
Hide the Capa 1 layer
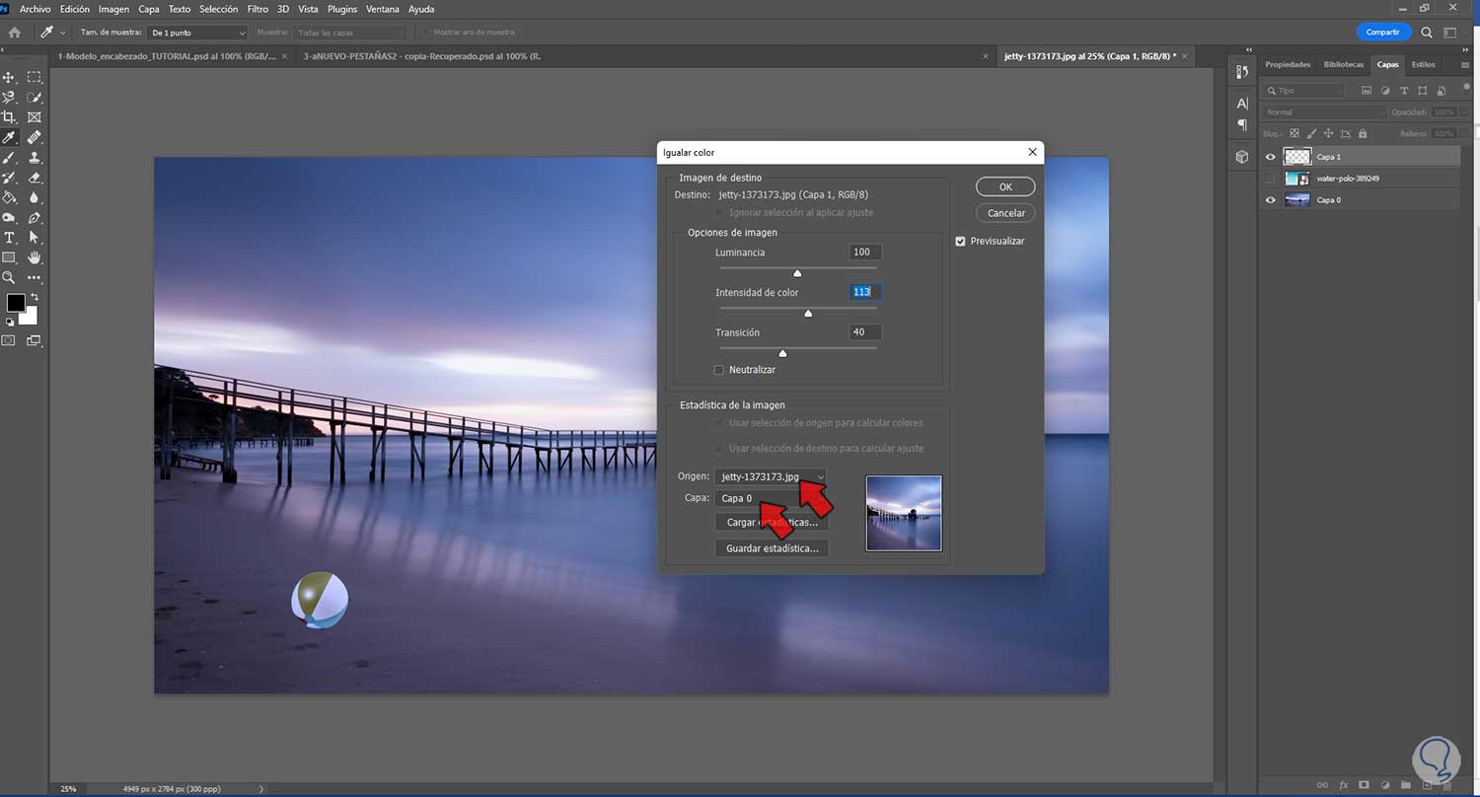(x=1270, y=157)
